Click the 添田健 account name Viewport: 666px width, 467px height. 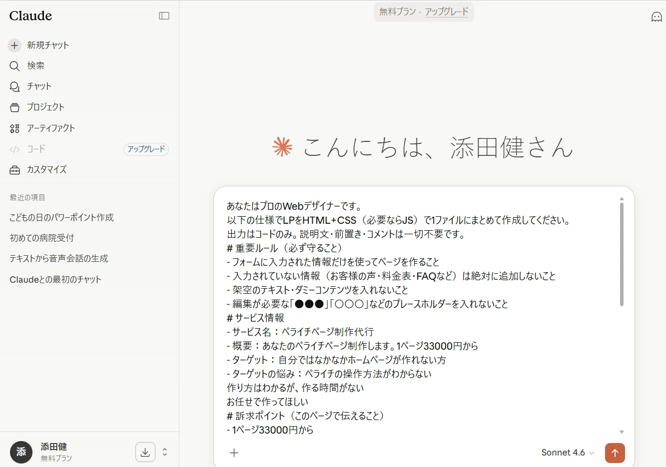[x=53, y=447]
